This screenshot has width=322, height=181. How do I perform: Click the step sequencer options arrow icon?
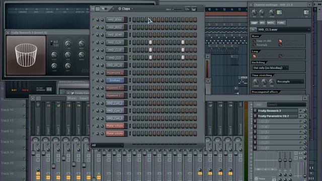click(93, 9)
